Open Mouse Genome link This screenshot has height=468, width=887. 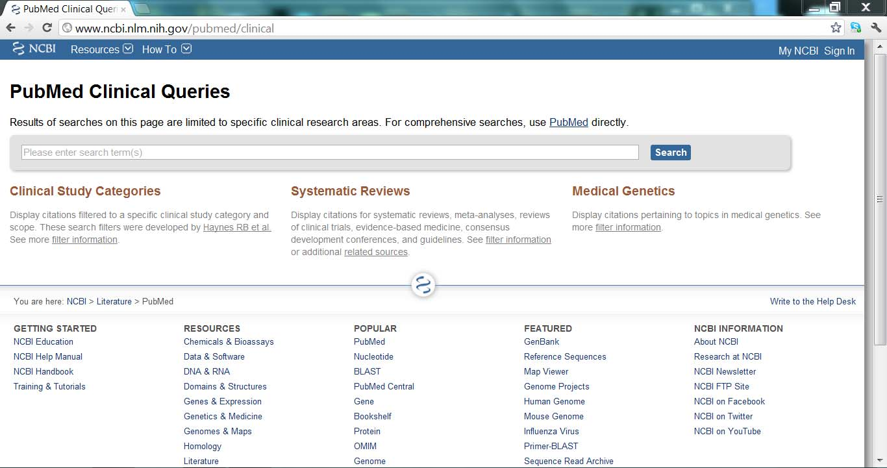coord(554,416)
